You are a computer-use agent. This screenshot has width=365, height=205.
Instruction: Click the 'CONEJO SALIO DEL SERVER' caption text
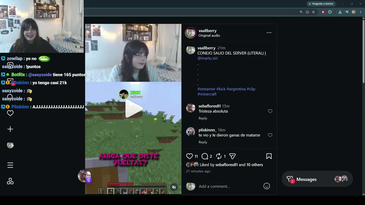pyautogui.click(x=232, y=53)
